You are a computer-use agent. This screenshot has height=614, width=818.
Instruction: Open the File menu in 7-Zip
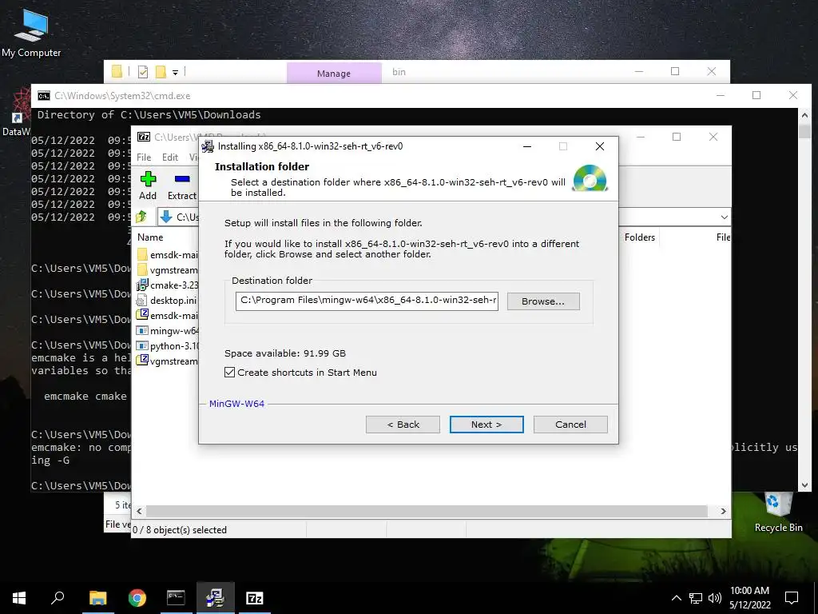click(144, 157)
